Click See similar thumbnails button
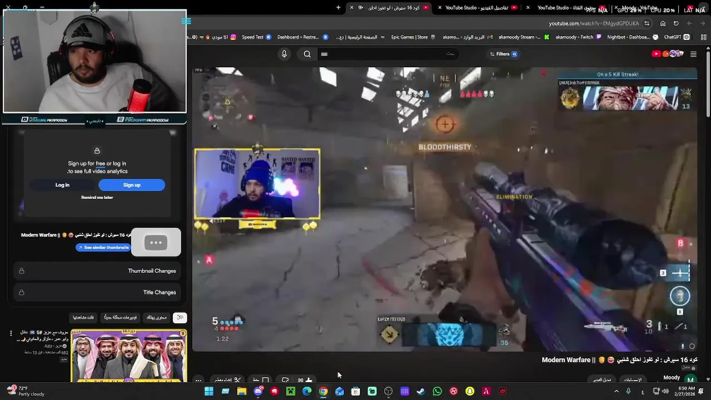 tap(103, 247)
